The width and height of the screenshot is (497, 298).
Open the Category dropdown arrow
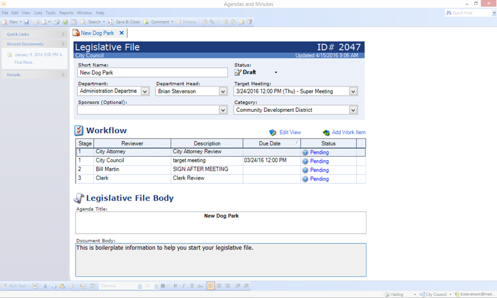[x=353, y=110]
